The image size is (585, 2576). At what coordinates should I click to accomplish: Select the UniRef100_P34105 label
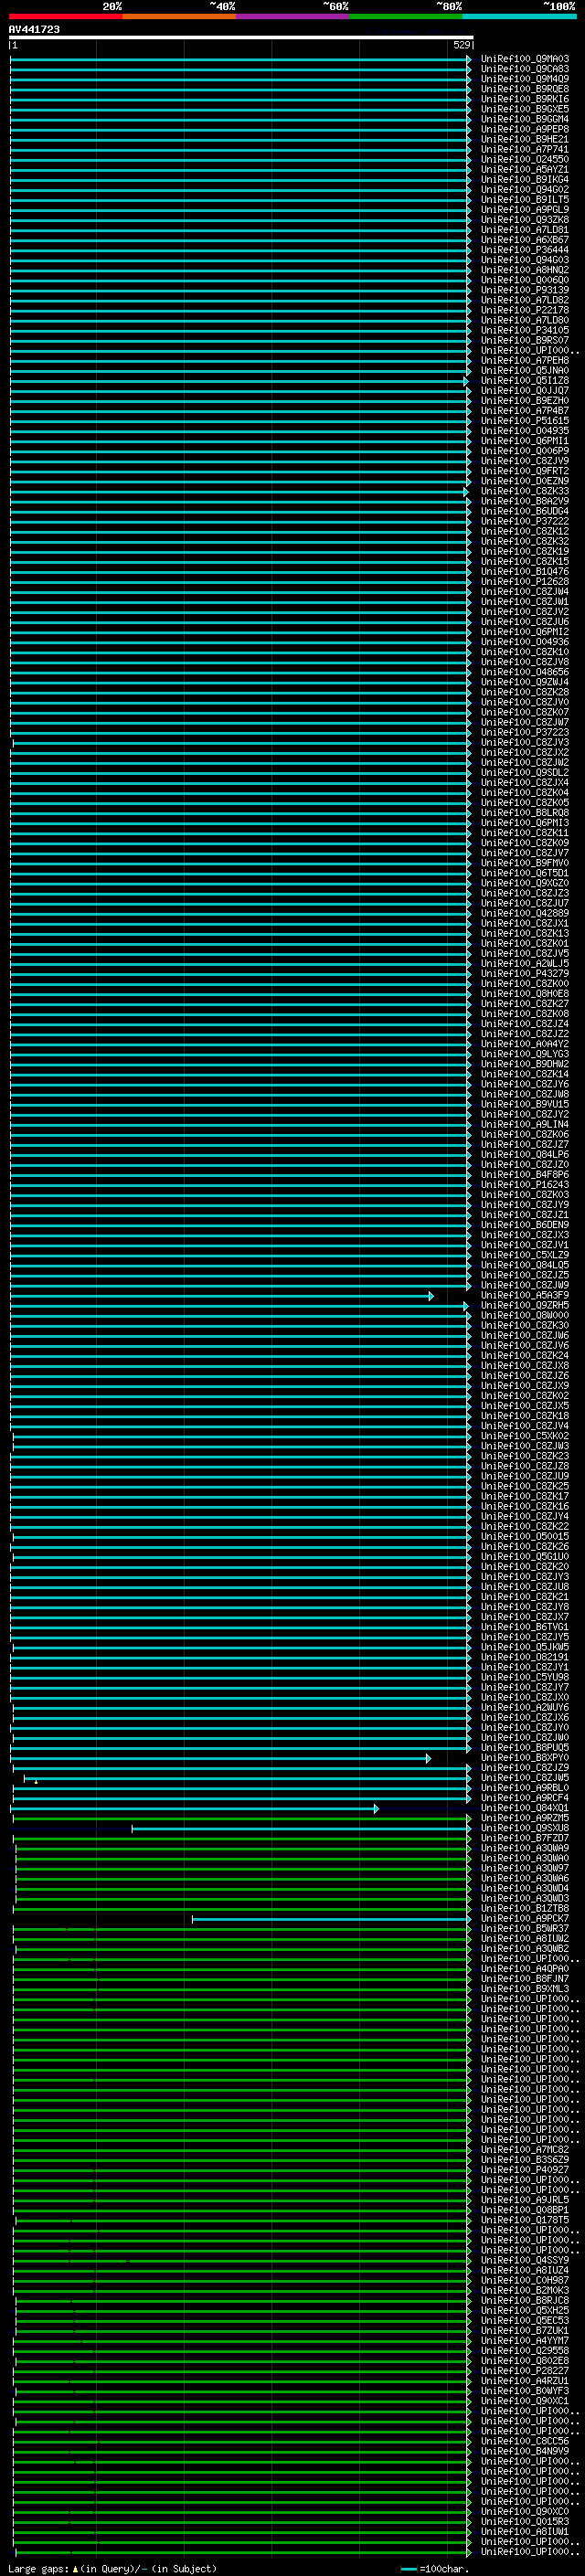(525, 330)
